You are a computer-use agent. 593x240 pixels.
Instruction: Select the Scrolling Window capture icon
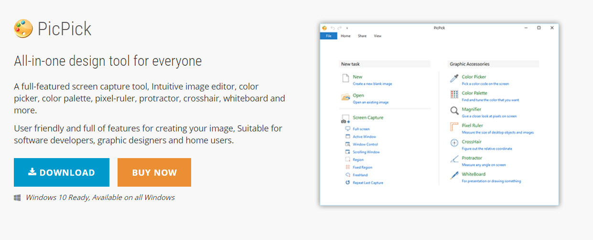click(348, 152)
